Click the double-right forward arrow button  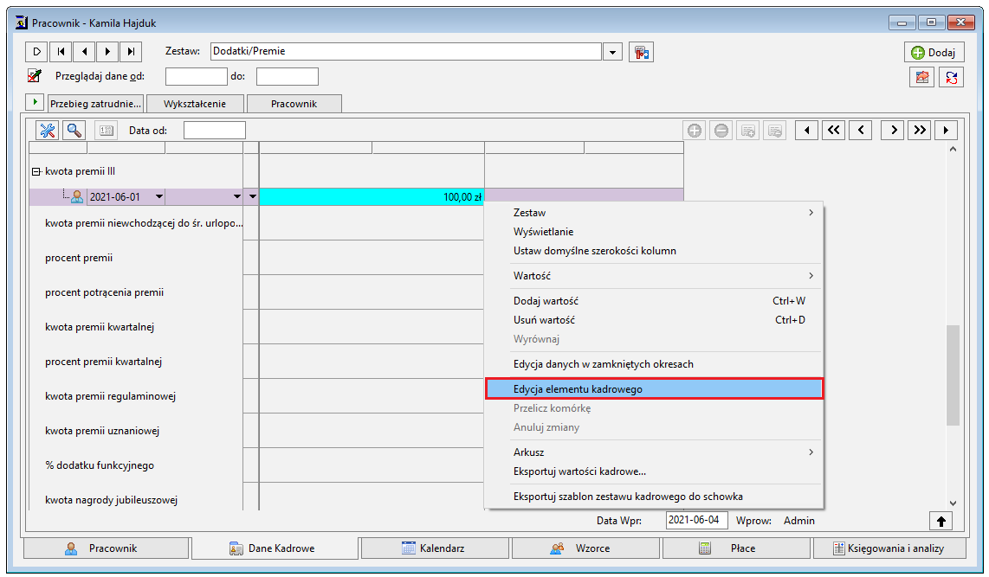click(x=920, y=131)
